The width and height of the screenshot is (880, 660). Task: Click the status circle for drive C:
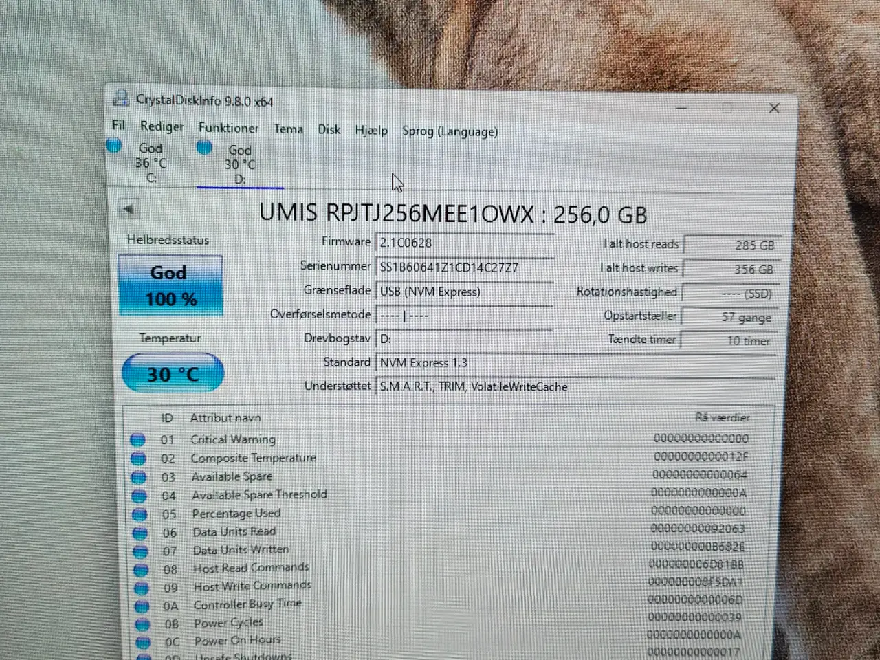point(114,145)
